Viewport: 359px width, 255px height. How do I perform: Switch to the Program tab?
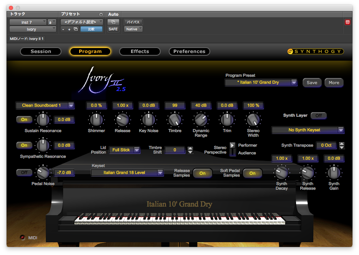[90, 51]
